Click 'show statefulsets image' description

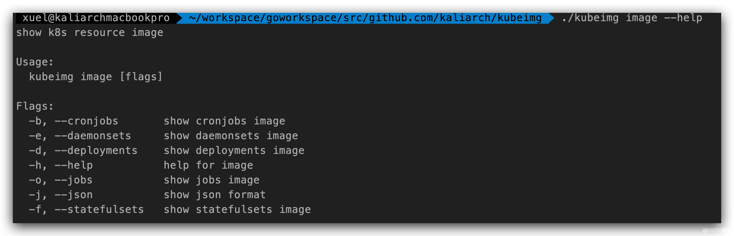pyautogui.click(x=237, y=210)
